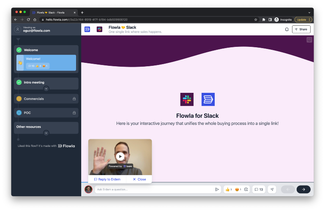Click the Incognito indicator
The image size is (325, 211).
click(283, 20)
